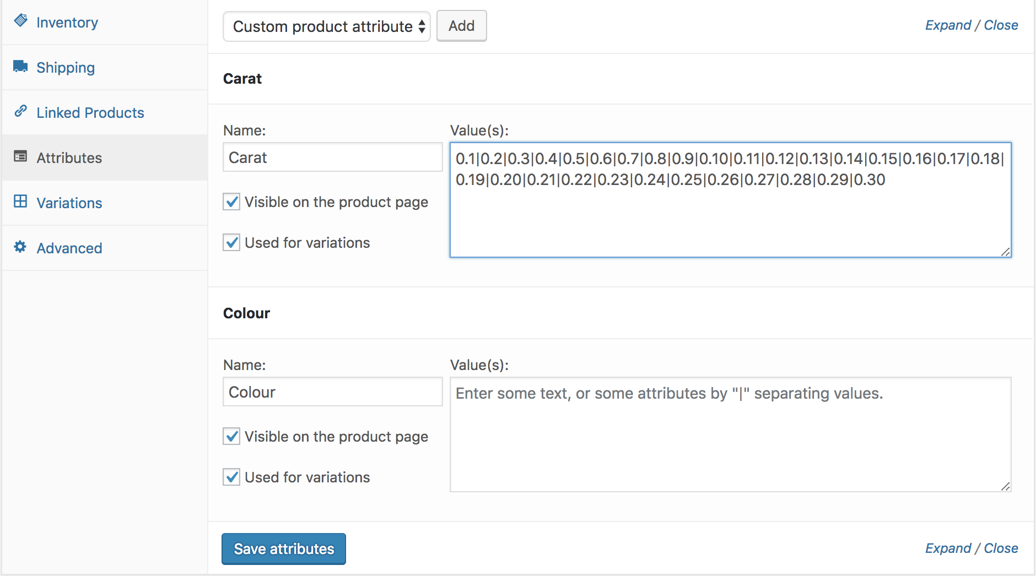Click the top Close link
Image resolution: width=1036 pixels, height=576 pixels.
[x=1001, y=25]
